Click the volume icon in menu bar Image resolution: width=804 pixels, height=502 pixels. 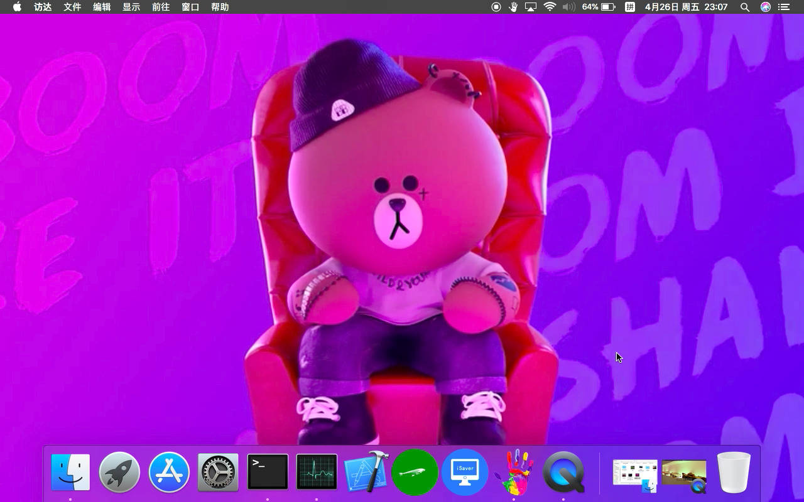[568, 7]
